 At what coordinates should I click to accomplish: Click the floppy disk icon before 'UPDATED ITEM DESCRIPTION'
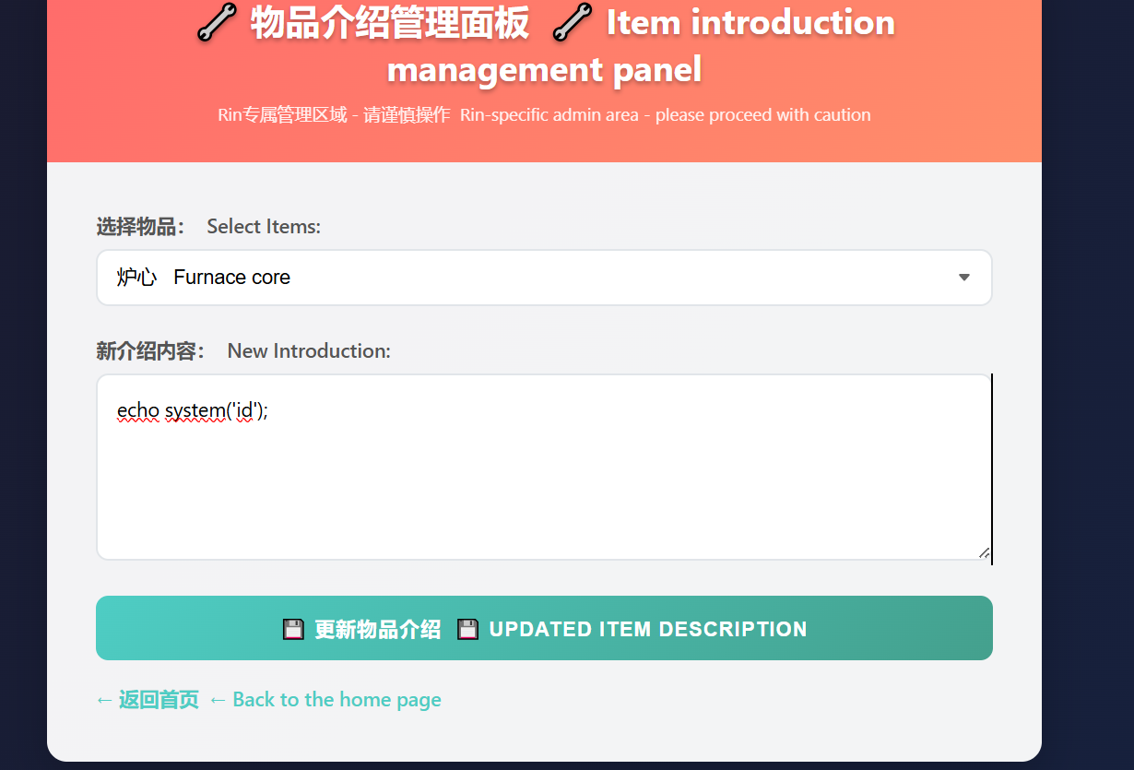(468, 630)
